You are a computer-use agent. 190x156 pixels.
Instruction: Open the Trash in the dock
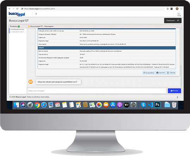coord(174,105)
